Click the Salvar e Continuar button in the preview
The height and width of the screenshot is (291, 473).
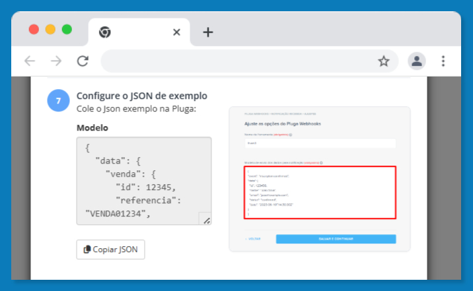coord(336,239)
